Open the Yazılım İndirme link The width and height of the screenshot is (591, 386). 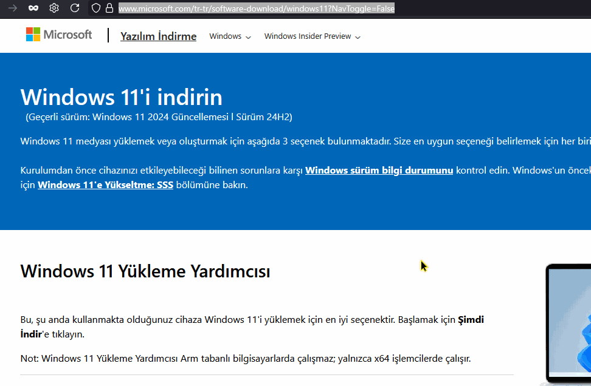(158, 36)
